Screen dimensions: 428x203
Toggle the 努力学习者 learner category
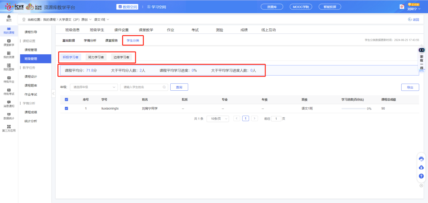97,57
